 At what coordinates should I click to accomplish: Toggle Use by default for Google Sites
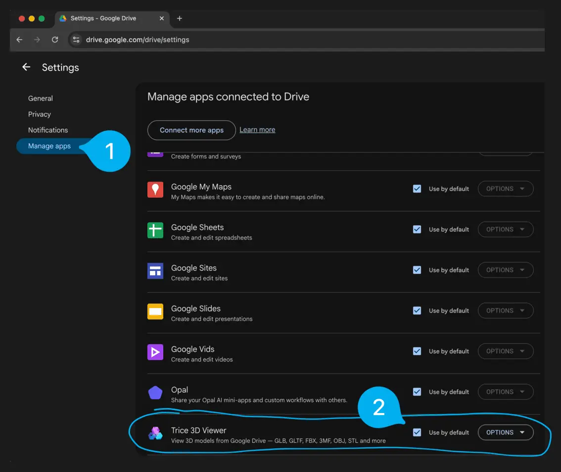click(417, 270)
